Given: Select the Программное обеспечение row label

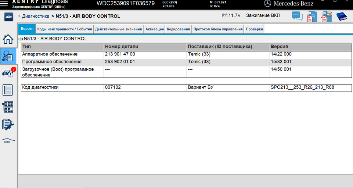Looking at the screenshot, I should (52, 62).
